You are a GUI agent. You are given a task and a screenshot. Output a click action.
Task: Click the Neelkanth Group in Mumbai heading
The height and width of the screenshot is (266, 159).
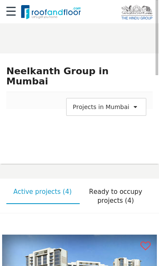(x=58, y=76)
